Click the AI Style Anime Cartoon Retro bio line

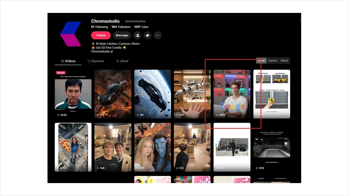pos(115,44)
